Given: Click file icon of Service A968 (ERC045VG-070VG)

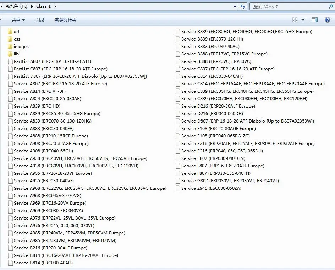Looking at the screenshot, I should [10, 196].
